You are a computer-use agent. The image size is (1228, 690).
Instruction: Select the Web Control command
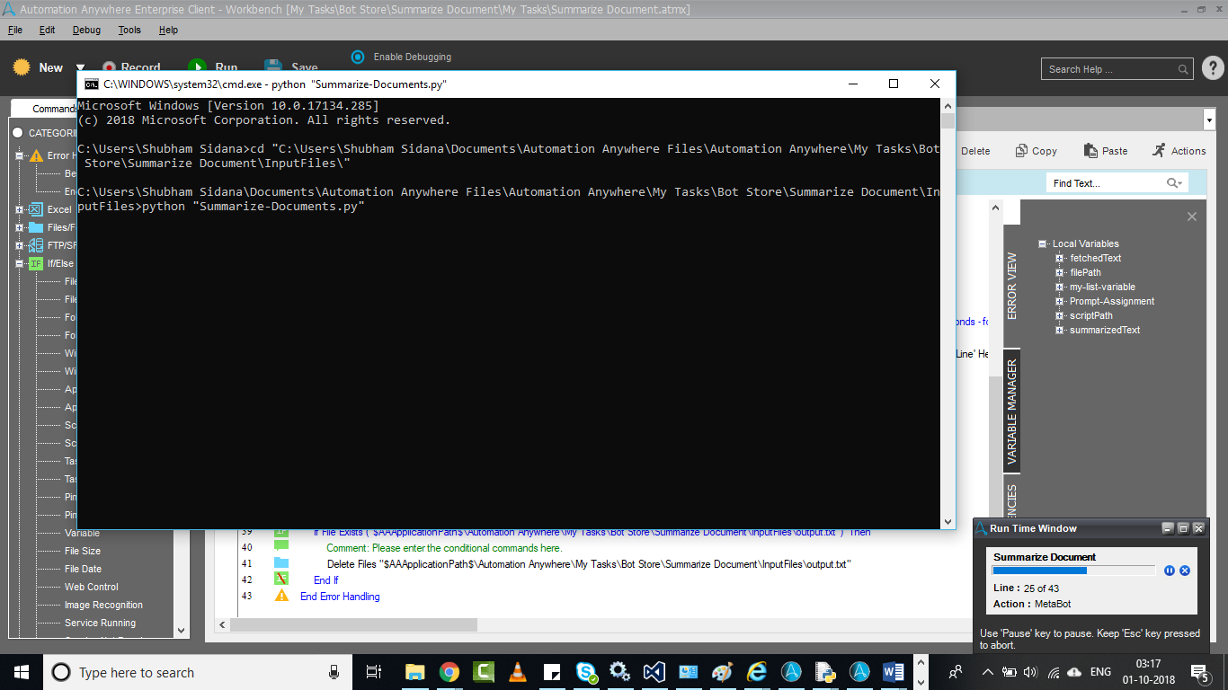[92, 587]
